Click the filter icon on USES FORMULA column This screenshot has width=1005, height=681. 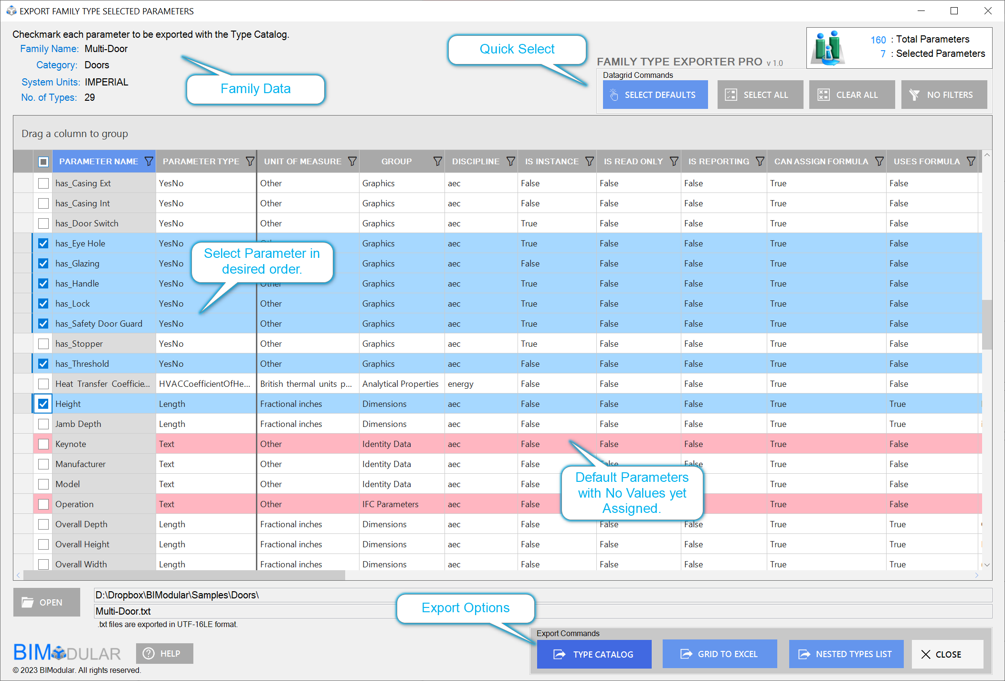971,161
